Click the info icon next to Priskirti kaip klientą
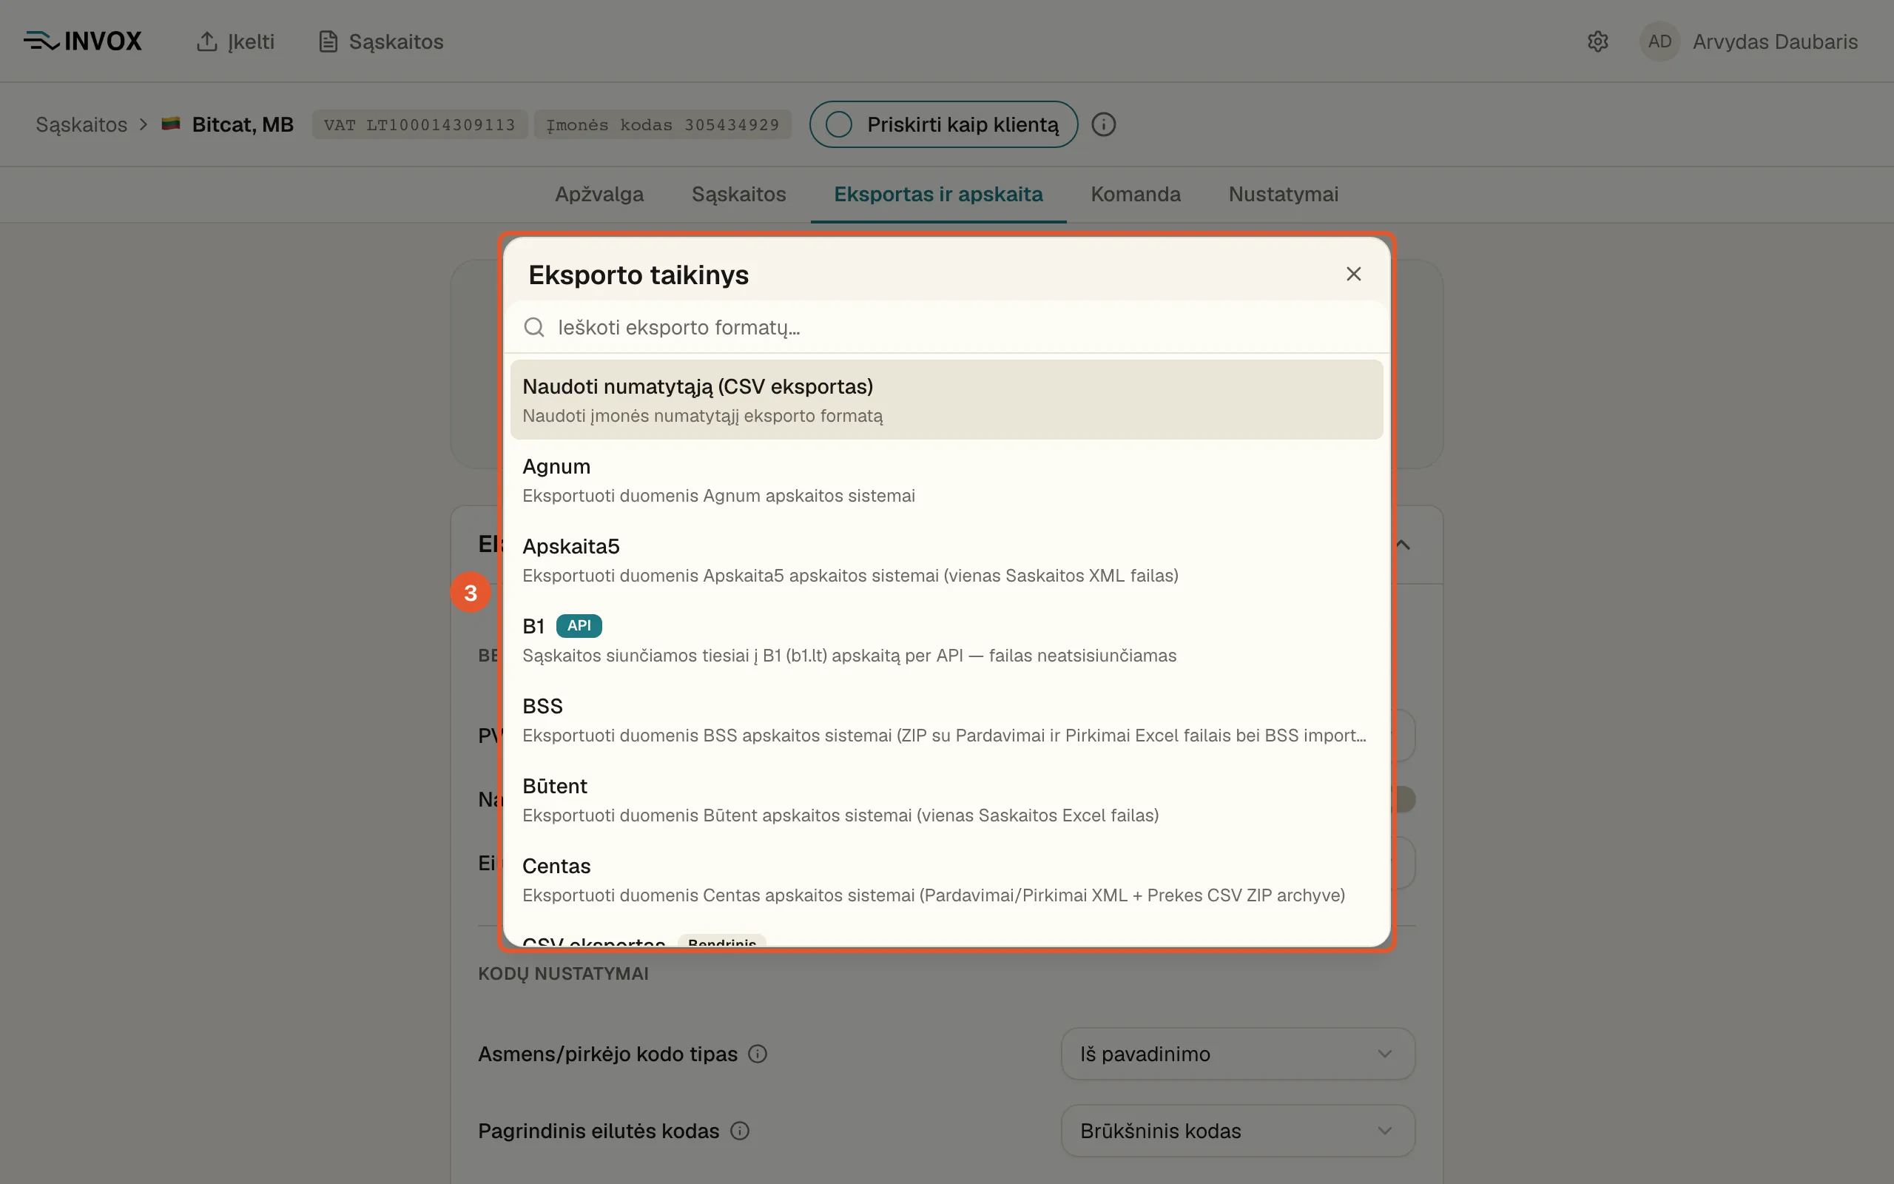The image size is (1894, 1184). (x=1104, y=124)
